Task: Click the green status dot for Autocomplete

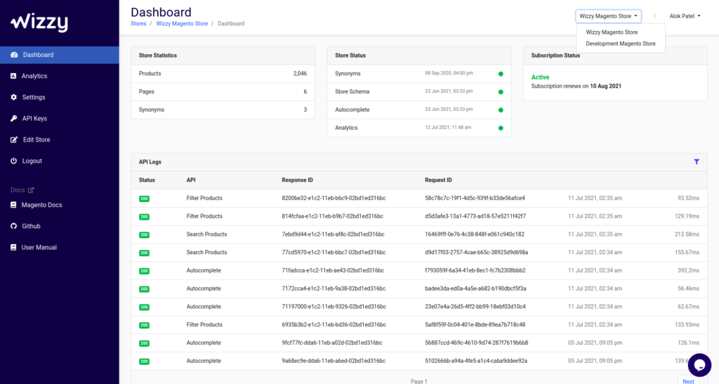Action: 501,110
